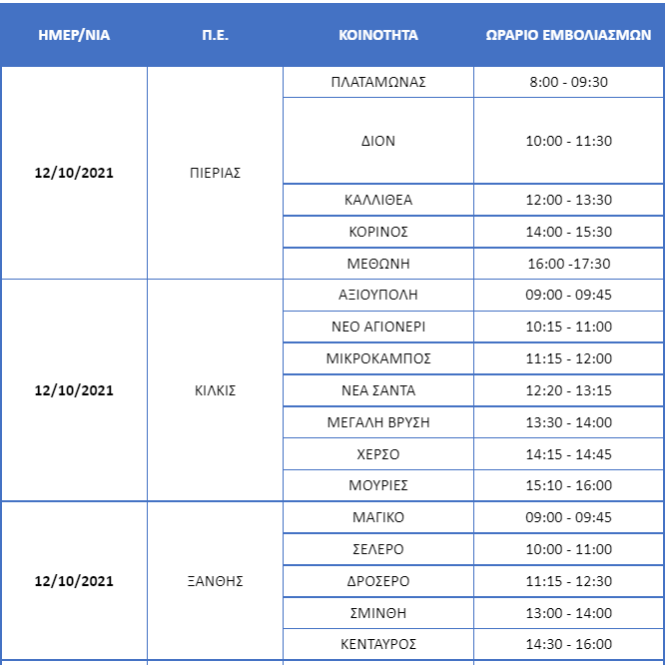This screenshot has height=665, width=669.
Task: Click the ΝΕΟ ΑΓΙΟΝΕΡΙ cell
Action: point(378,327)
